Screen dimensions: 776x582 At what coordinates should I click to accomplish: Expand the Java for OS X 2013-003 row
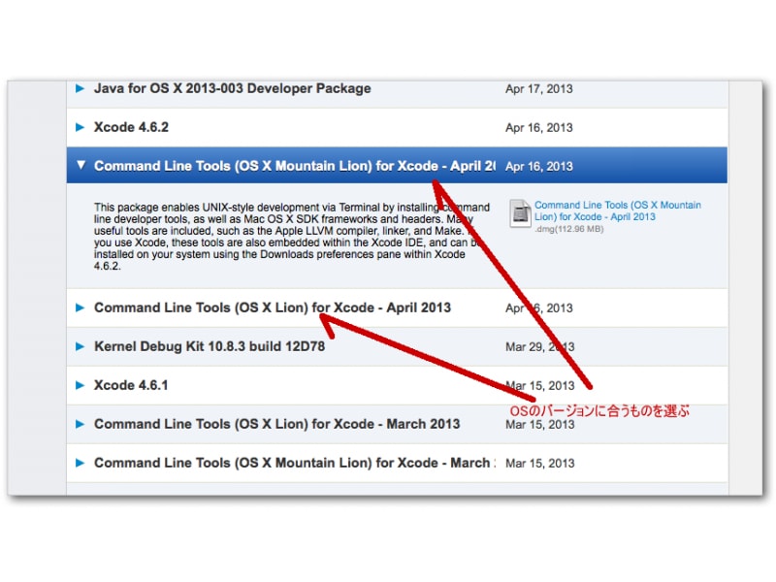tap(81, 88)
